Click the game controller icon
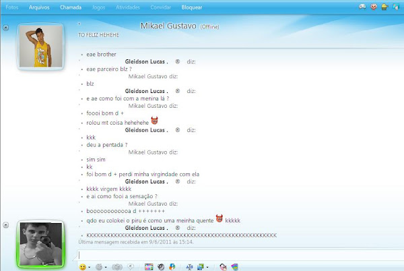Viewport: 404px width, 271px height. (x=362, y=7)
